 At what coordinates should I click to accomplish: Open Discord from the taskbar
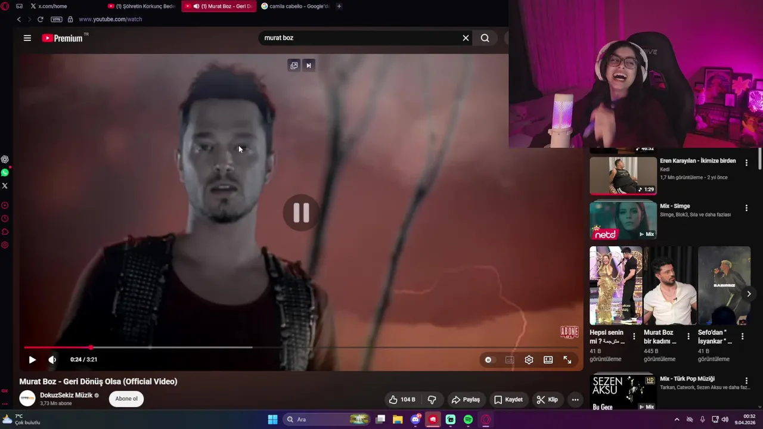click(x=415, y=419)
